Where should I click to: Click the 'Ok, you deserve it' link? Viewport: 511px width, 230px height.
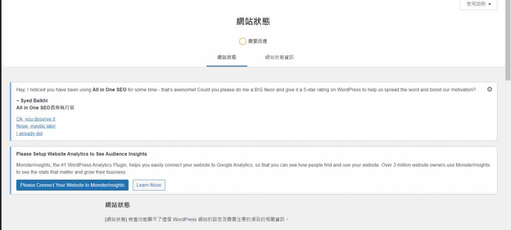pos(36,119)
